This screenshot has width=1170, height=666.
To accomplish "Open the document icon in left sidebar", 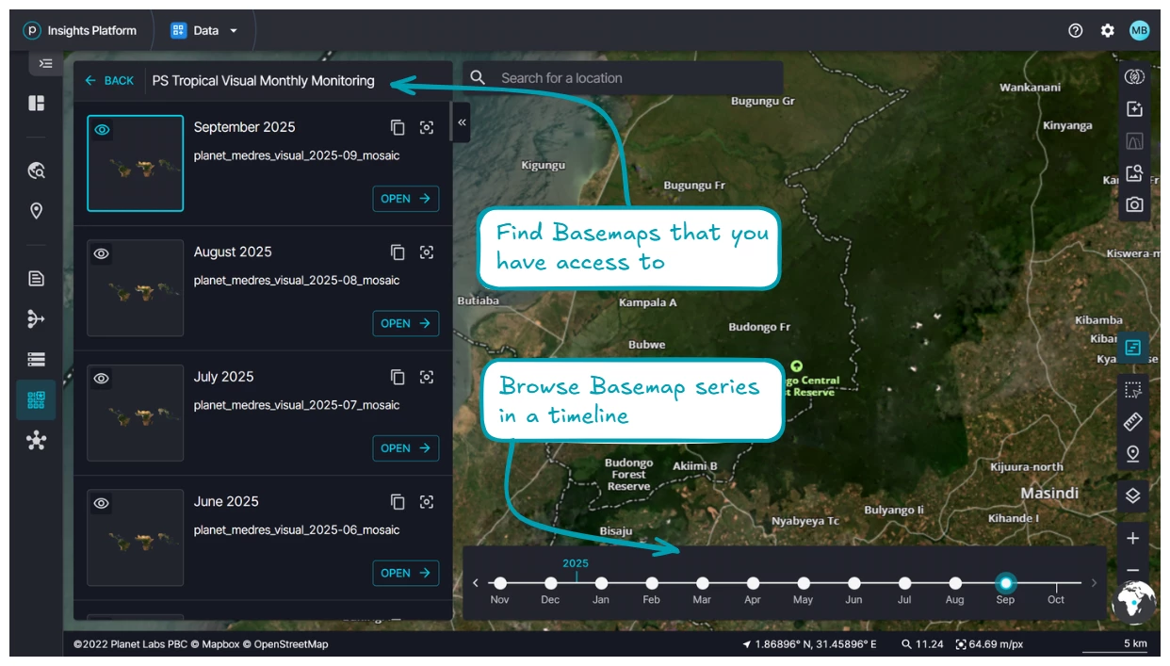I will tap(37, 279).
